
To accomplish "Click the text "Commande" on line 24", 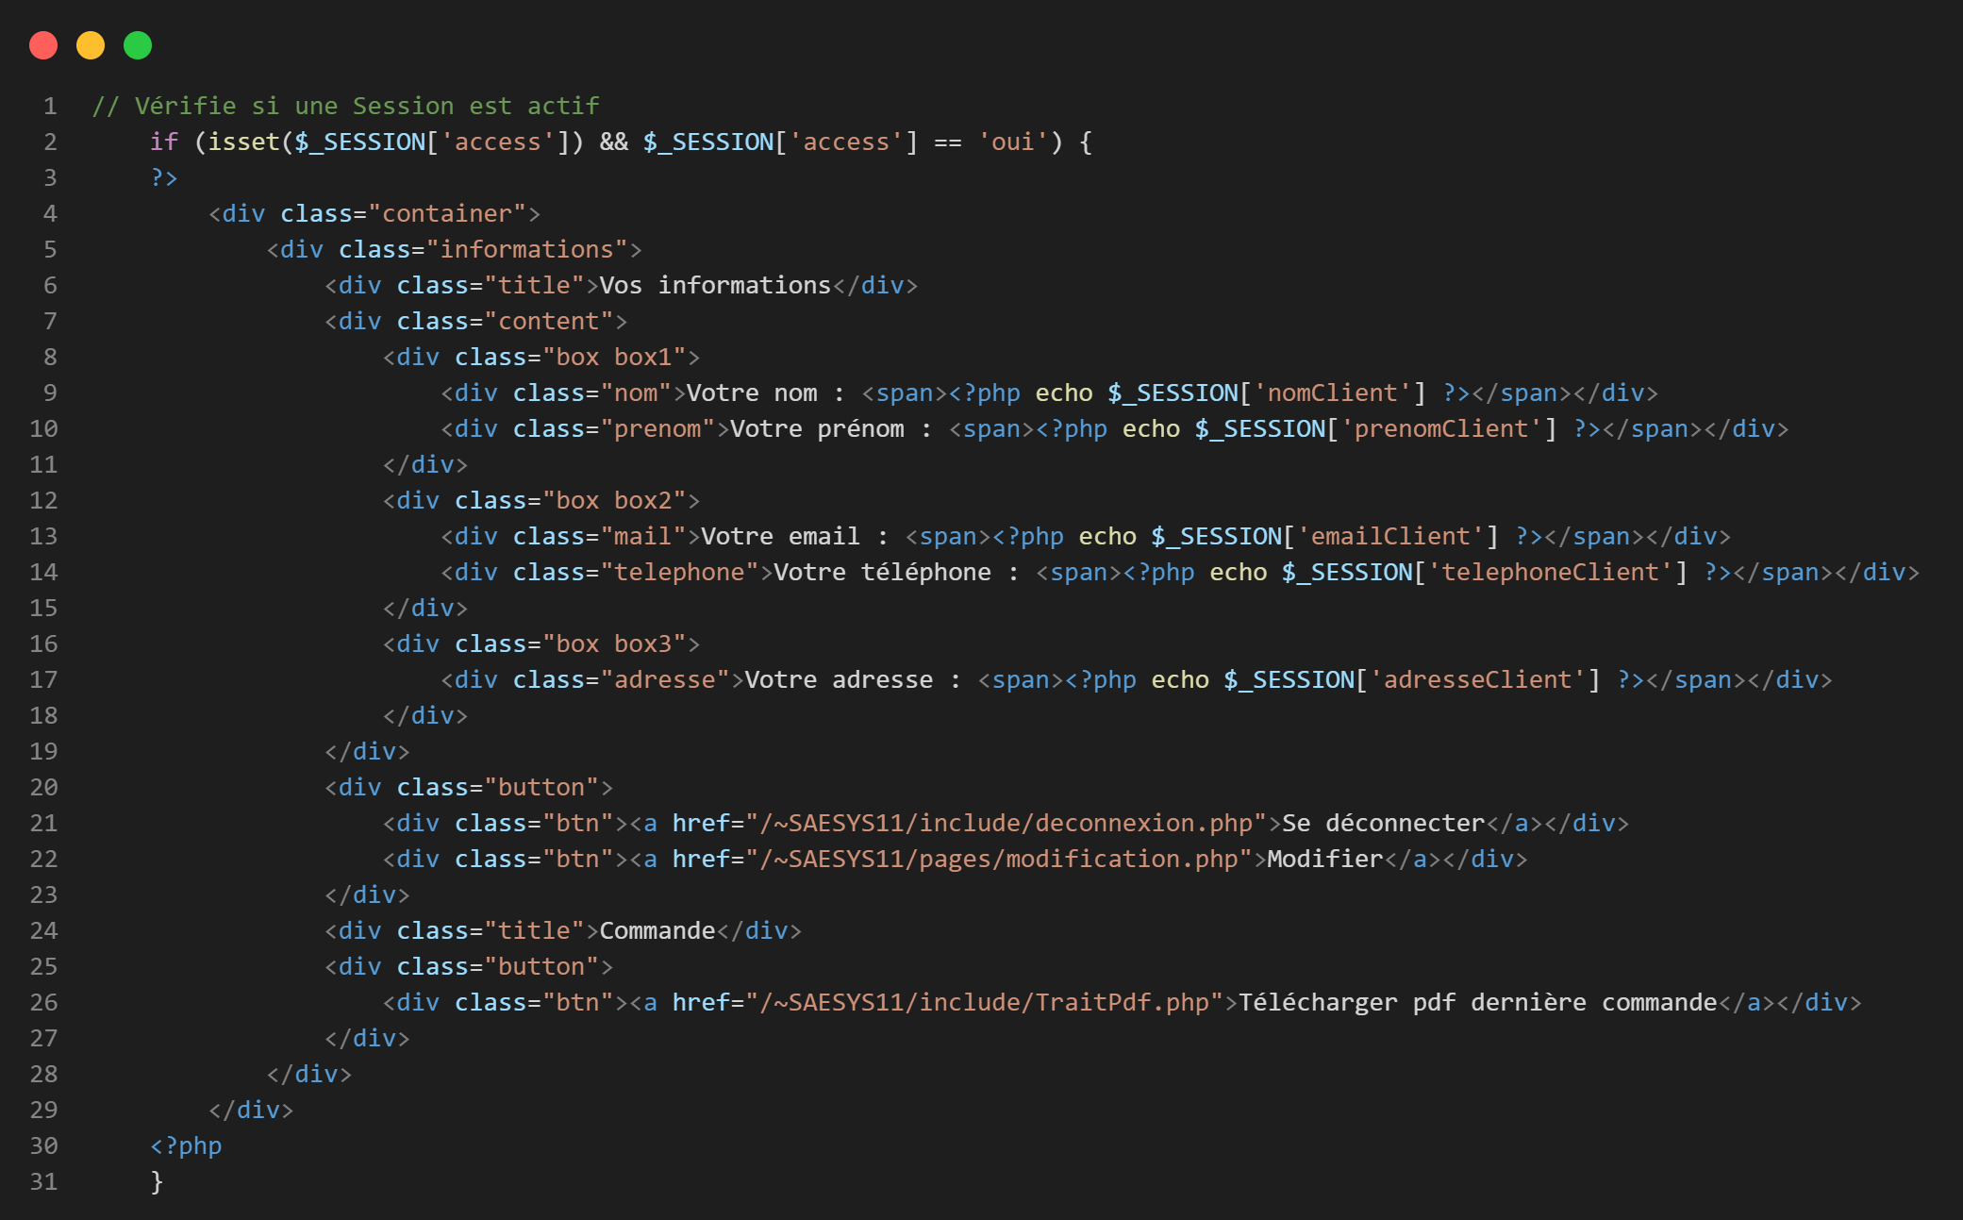I will pos(657,930).
